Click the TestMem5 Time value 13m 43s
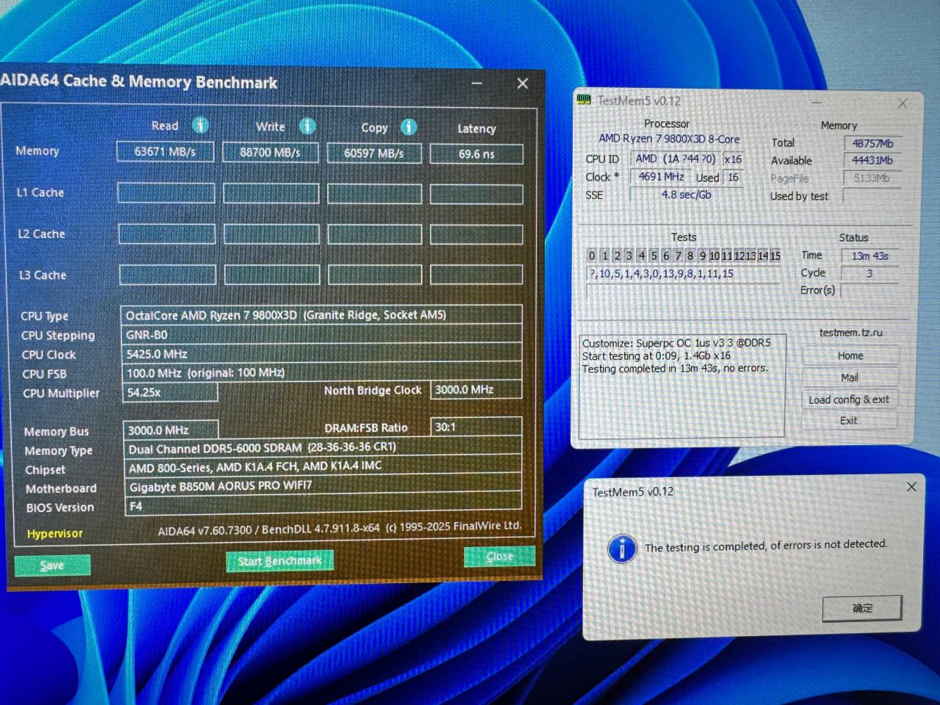Viewport: 940px width, 705px height. [x=869, y=256]
